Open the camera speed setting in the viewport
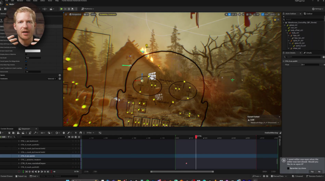This screenshot has height=181, width=325. [273, 15]
